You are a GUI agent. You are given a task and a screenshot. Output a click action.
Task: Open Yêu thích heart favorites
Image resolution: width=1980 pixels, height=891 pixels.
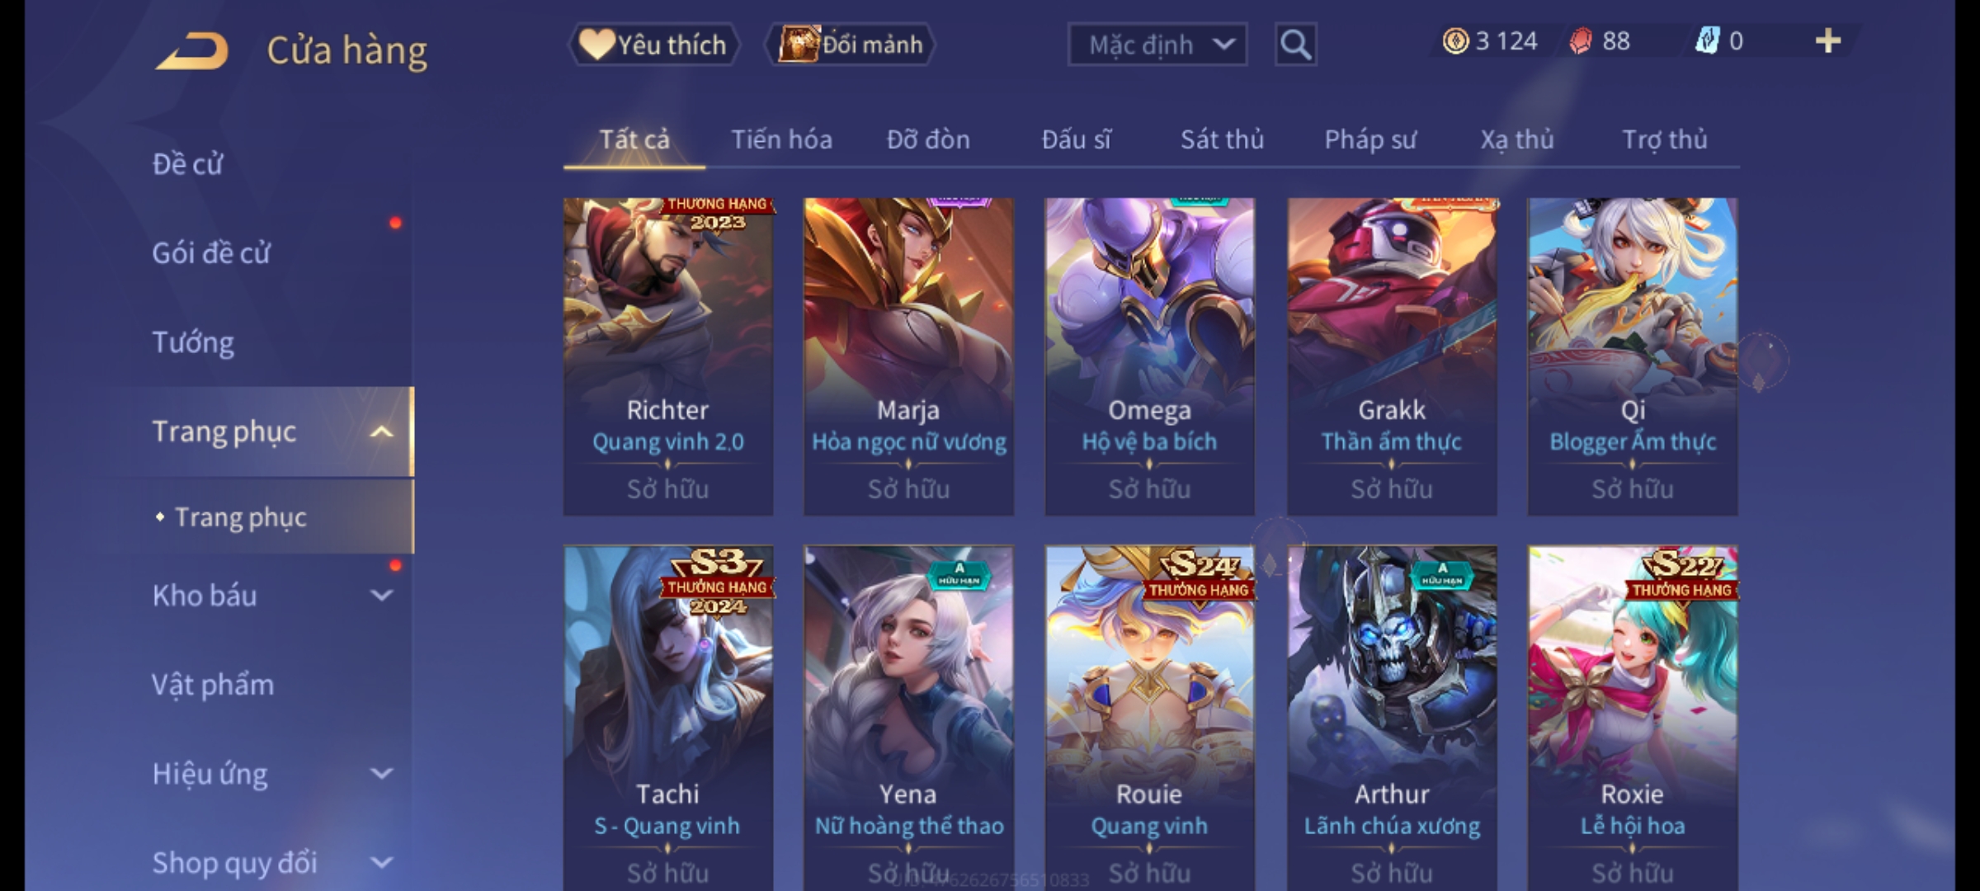pyautogui.click(x=653, y=45)
